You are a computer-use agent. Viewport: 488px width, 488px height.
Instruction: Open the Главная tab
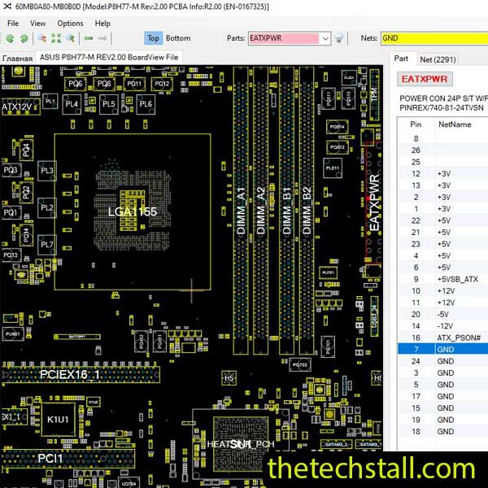tap(17, 59)
